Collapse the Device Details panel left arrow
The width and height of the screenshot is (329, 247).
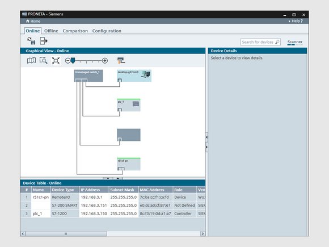pyautogui.click(x=206, y=137)
